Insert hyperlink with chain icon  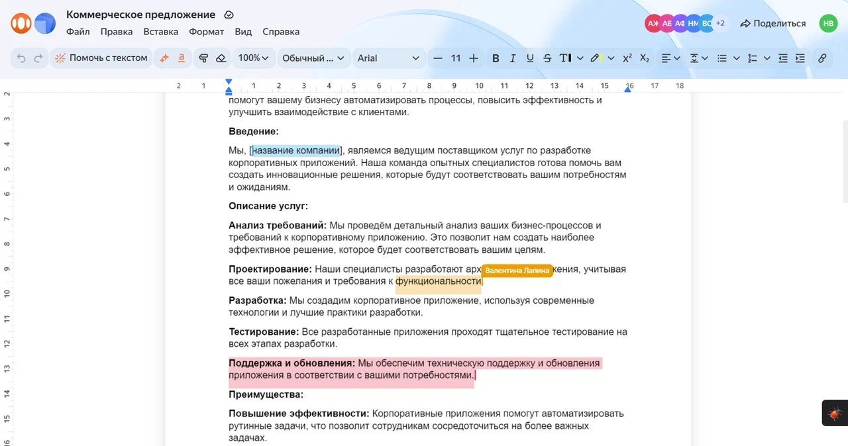tap(822, 58)
